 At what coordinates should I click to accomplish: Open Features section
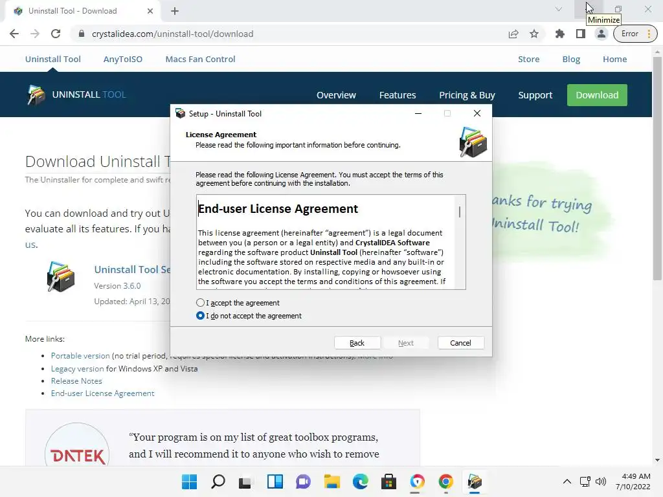(398, 95)
